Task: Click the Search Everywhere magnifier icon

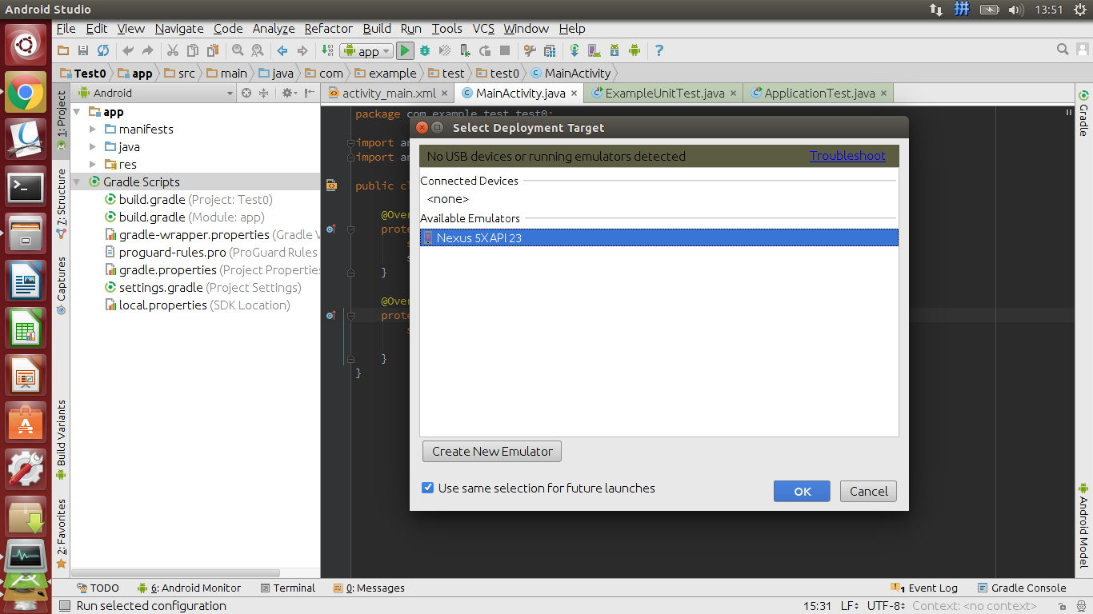Action: click(1063, 50)
